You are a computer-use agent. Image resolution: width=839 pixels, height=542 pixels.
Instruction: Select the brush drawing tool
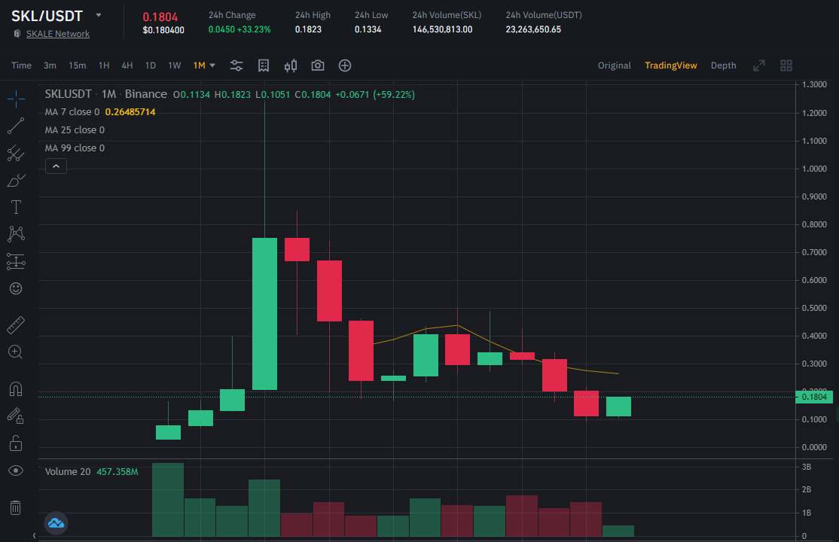pyautogui.click(x=16, y=181)
